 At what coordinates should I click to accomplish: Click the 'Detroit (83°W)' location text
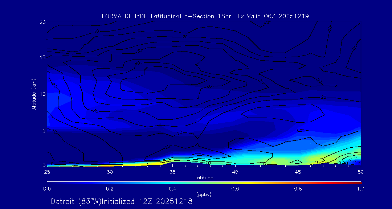pos(76,201)
